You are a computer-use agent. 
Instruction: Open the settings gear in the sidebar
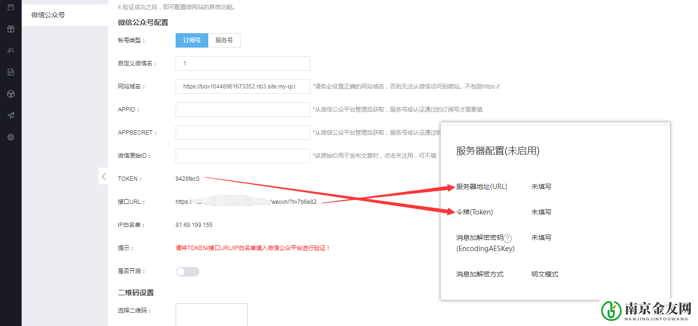(11, 137)
